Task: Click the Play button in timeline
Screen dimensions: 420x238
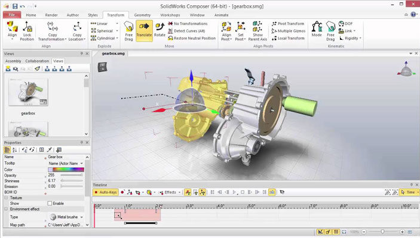Action: [234, 192]
